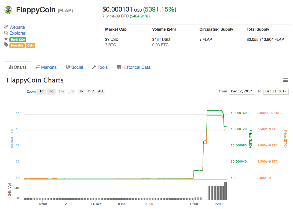The image size is (293, 209).
Task: Select the 1m zoom range
Action: coord(61,91)
